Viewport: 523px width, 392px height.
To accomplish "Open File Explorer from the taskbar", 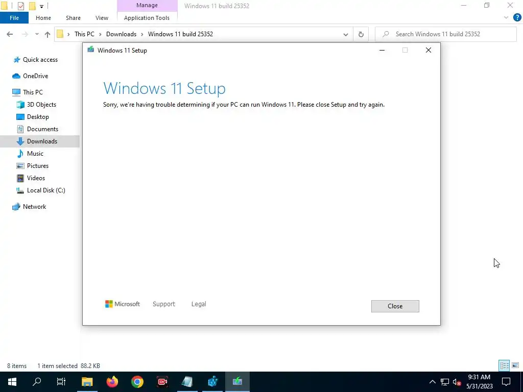I will point(87,382).
